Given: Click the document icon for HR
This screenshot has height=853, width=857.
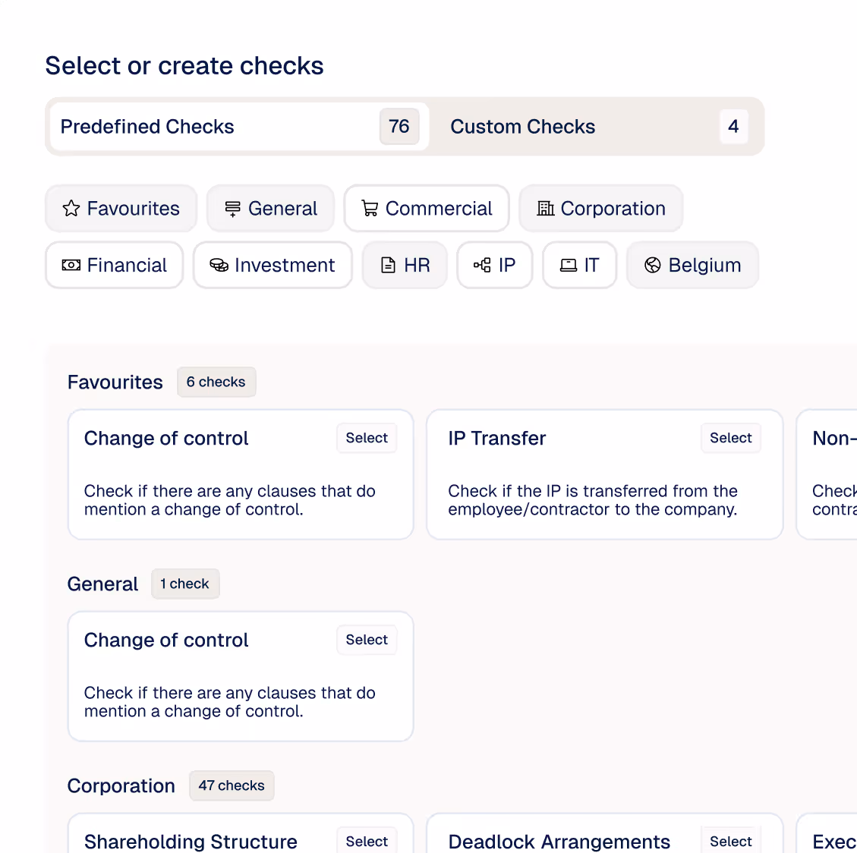Looking at the screenshot, I should click(x=388, y=266).
